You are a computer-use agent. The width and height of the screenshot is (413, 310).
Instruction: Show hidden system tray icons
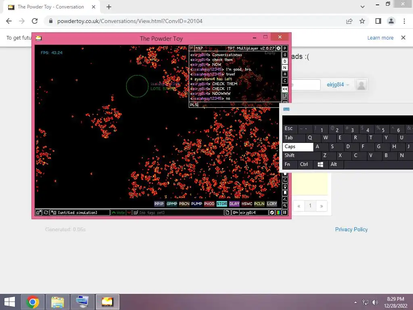coord(355,302)
